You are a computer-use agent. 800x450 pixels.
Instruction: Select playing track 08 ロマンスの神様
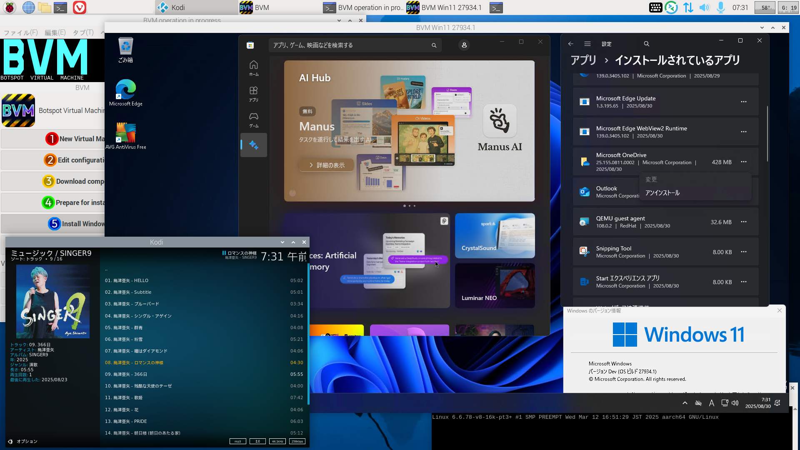[x=204, y=362]
